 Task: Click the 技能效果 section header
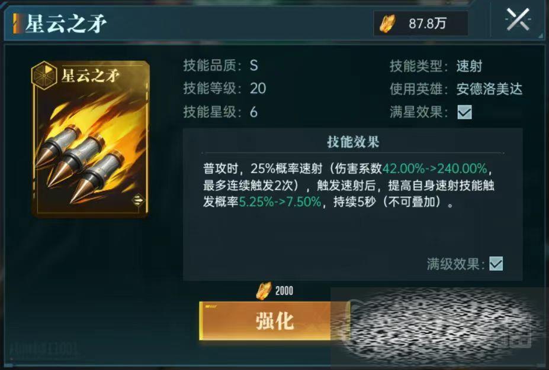pos(353,142)
